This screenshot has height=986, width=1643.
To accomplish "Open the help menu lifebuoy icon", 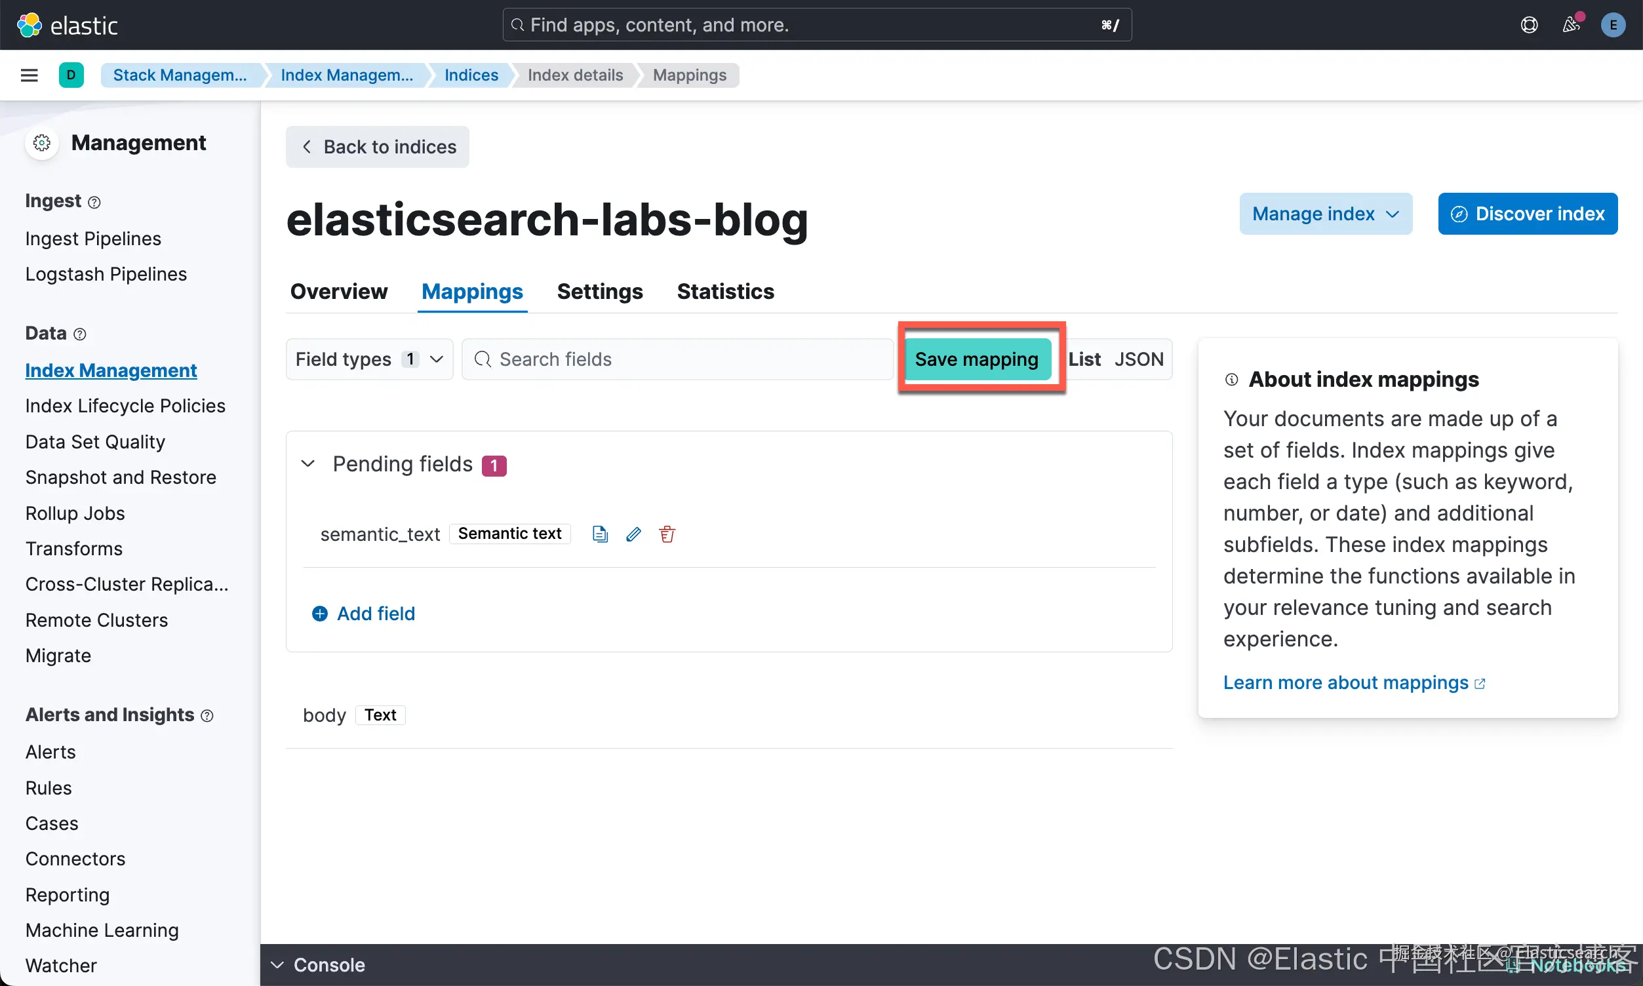I will tap(1529, 26).
